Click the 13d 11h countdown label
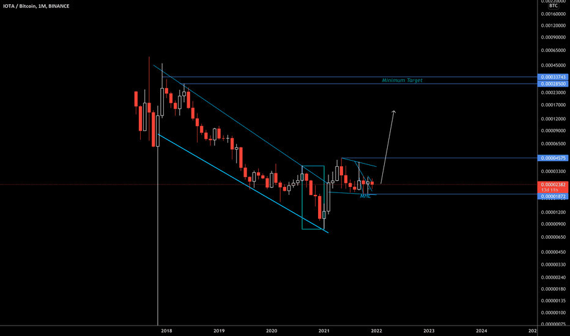570x336 pixels. (x=550, y=190)
